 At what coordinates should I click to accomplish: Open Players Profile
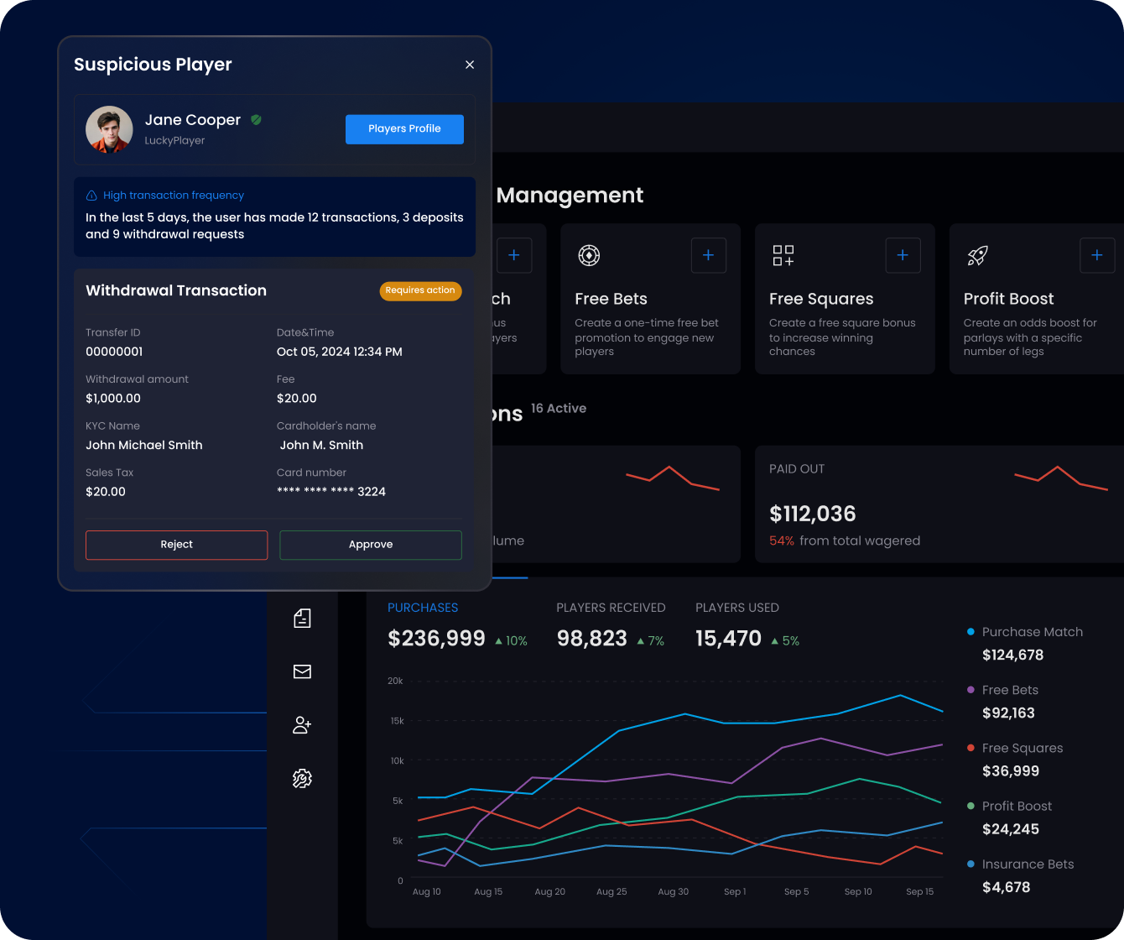(x=404, y=128)
